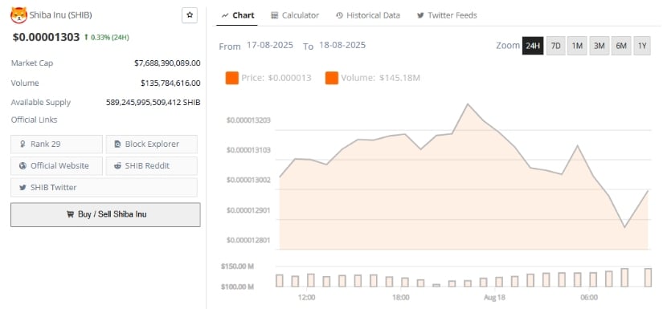
Task: Click the bird icon in Twitter Feeds tab
Action: point(420,15)
